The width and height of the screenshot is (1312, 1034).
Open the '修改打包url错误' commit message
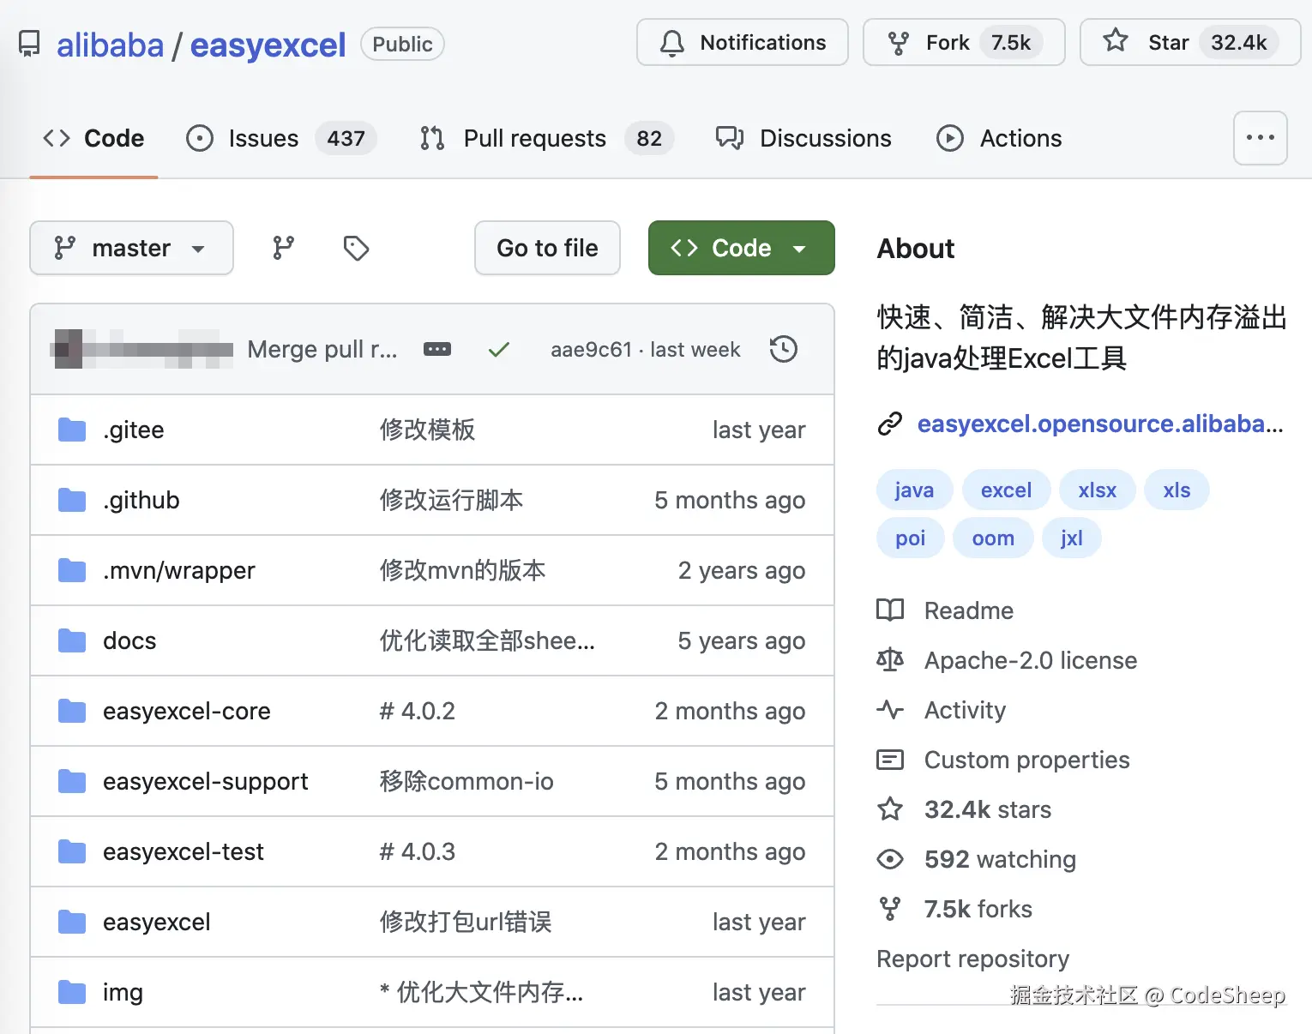466,922
